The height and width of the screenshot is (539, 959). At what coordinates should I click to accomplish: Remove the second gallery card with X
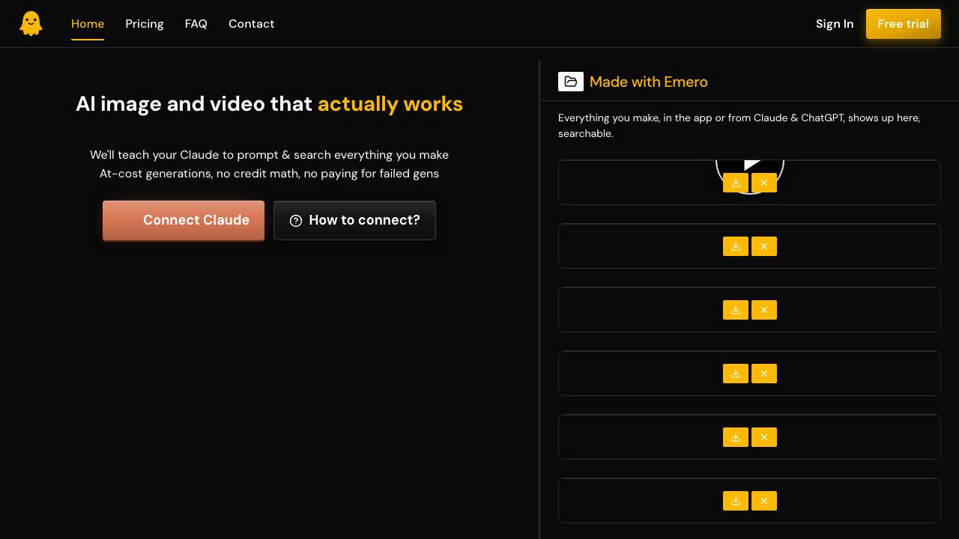coord(764,246)
